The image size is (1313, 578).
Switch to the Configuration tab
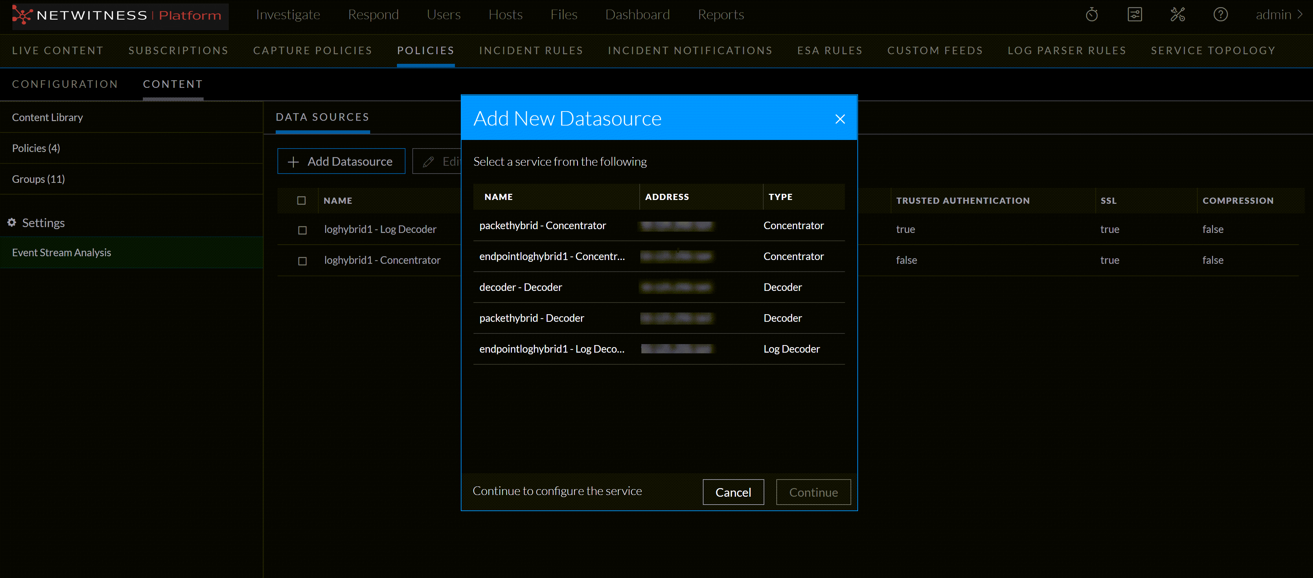pos(65,84)
